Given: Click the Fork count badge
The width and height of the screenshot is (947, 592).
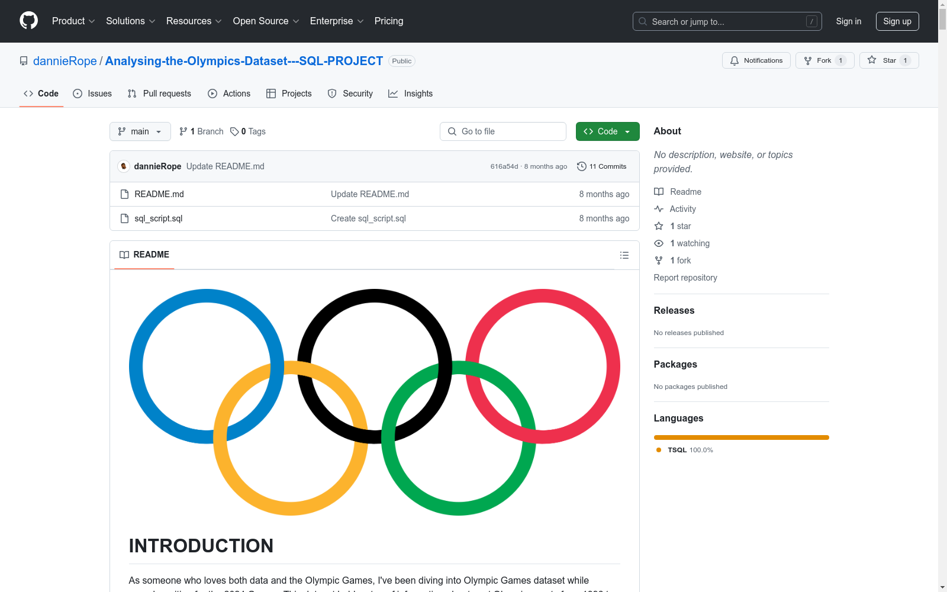Looking at the screenshot, I should tap(840, 60).
